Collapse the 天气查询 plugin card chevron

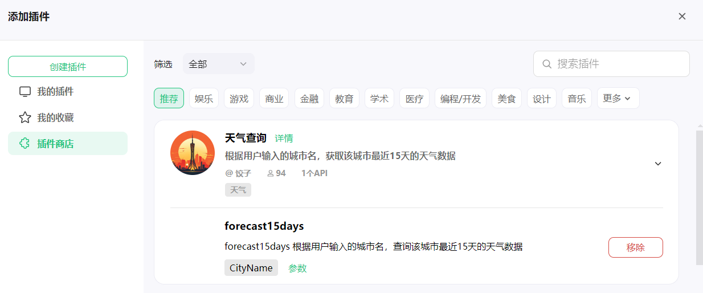(658, 164)
